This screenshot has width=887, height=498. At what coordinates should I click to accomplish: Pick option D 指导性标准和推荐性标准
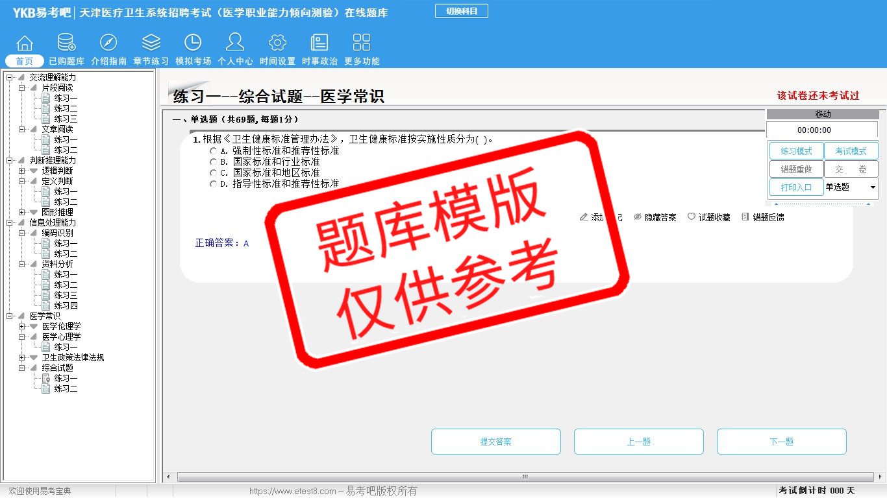pyautogui.click(x=214, y=184)
